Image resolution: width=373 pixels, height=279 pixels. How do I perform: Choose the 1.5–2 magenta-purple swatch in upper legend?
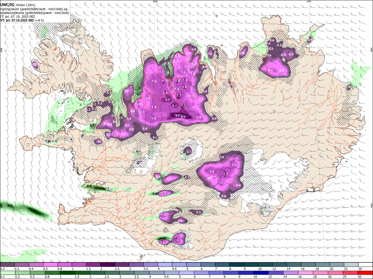[93, 265]
